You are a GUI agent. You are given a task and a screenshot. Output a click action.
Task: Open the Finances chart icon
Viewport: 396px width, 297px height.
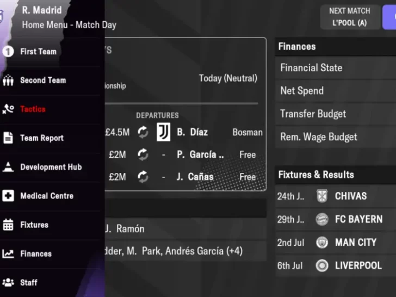point(8,253)
